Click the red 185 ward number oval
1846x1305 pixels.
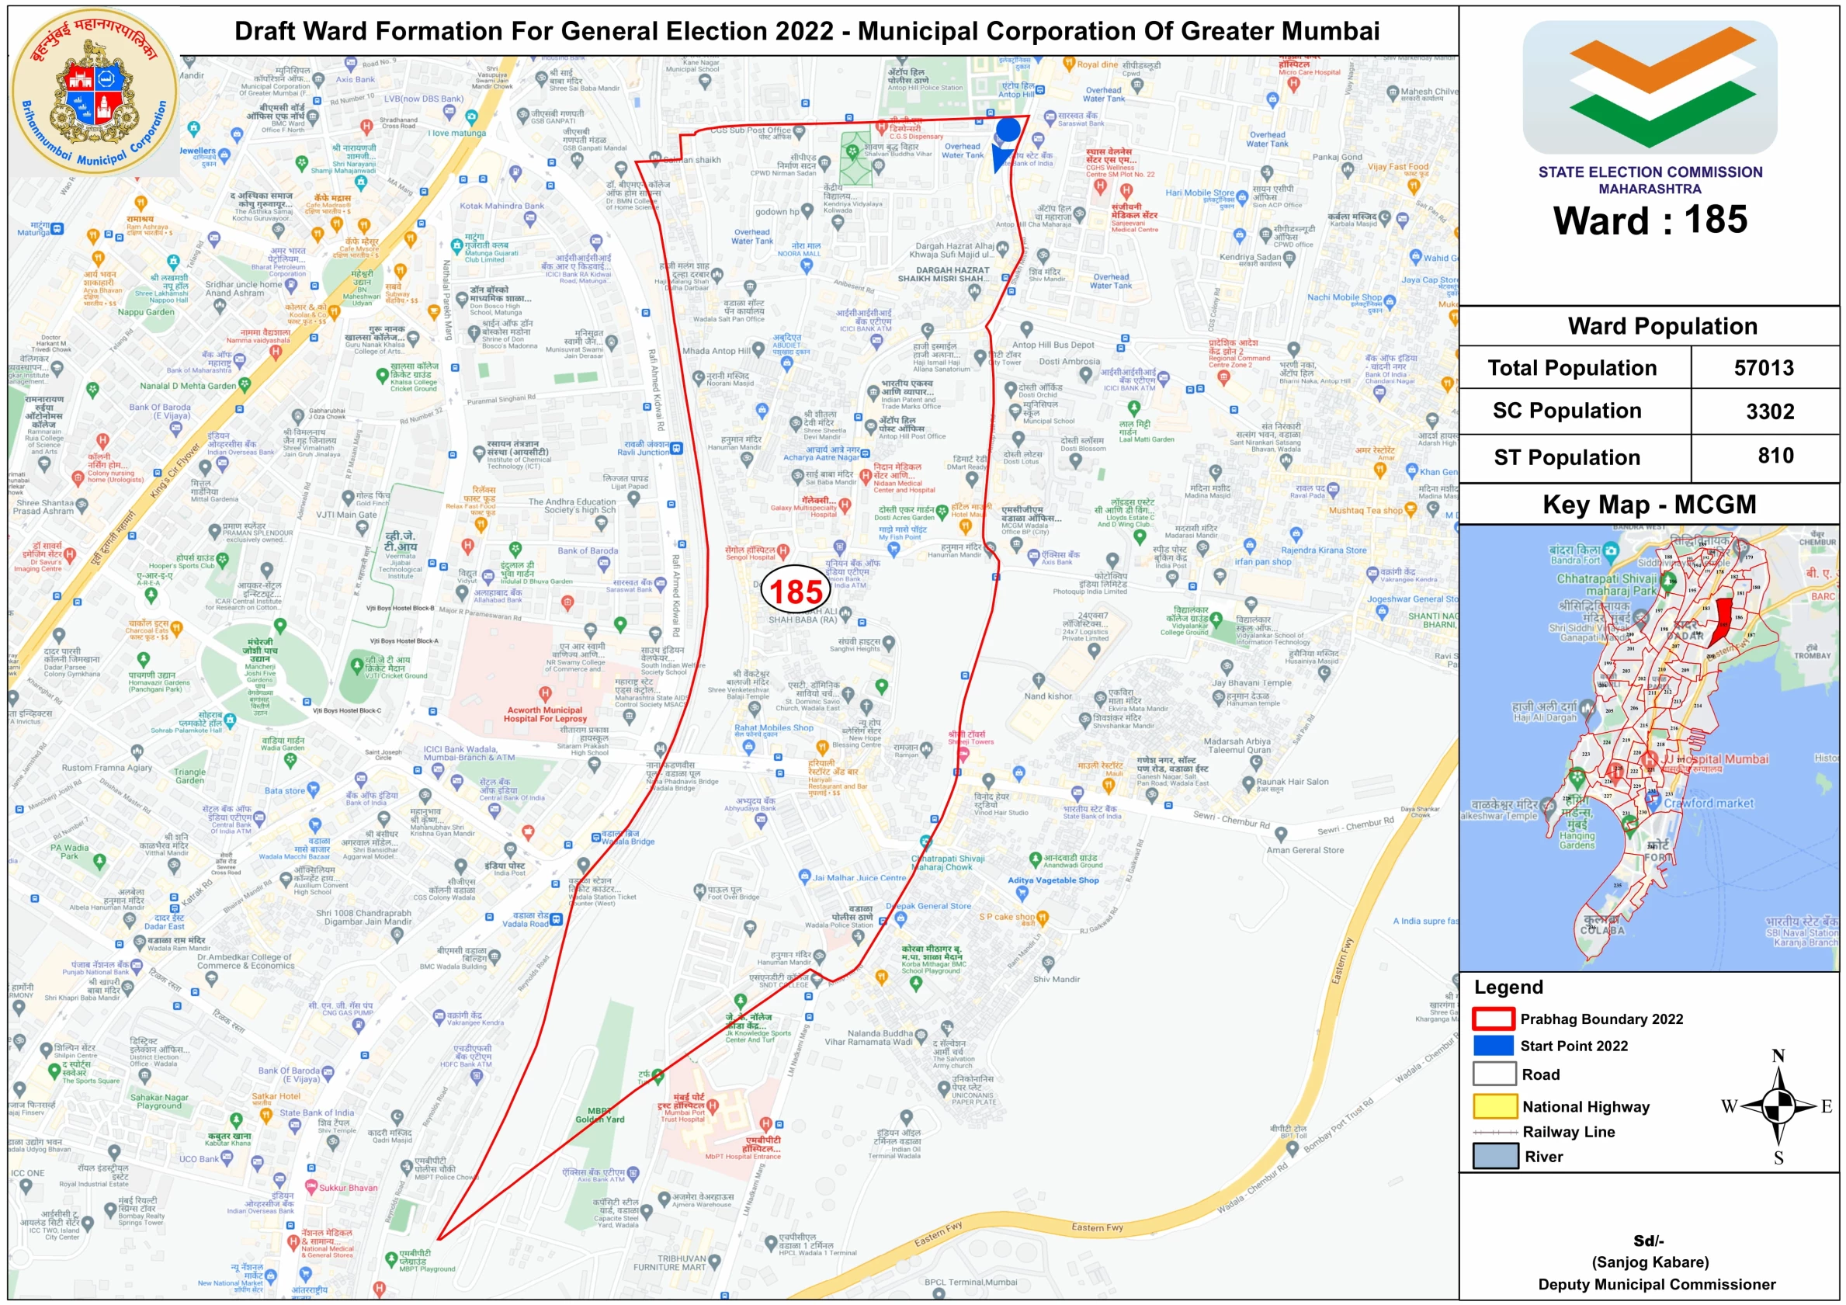(x=795, y=591)
